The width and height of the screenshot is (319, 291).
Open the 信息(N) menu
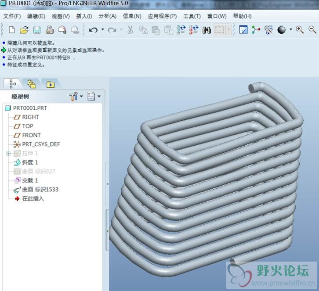point(132,16)
